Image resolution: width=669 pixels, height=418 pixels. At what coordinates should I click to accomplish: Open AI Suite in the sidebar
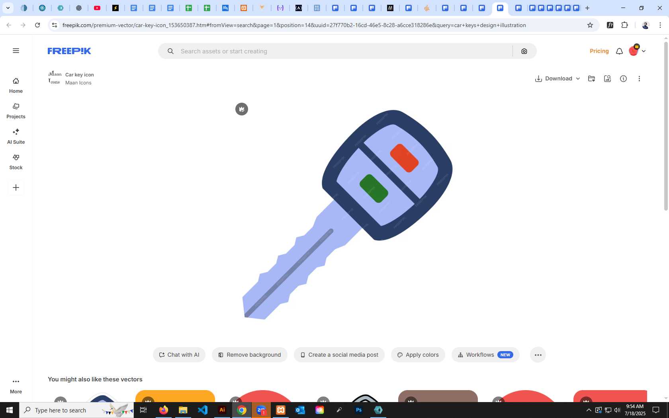(16, 137)
